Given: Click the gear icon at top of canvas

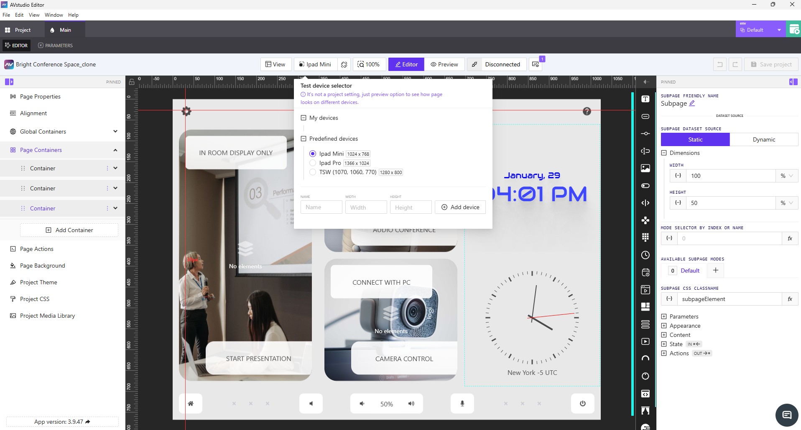Looking at the screenshot, I should [x=186, y=111].
